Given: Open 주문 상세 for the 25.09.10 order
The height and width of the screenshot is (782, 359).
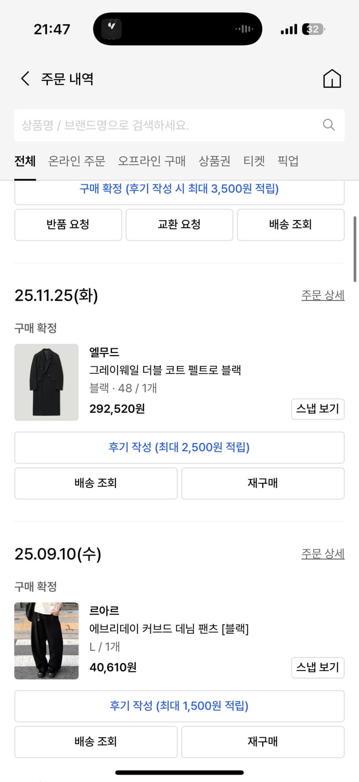Looking at the screenshot, I should pyautogui.click(x=323, y=554).
